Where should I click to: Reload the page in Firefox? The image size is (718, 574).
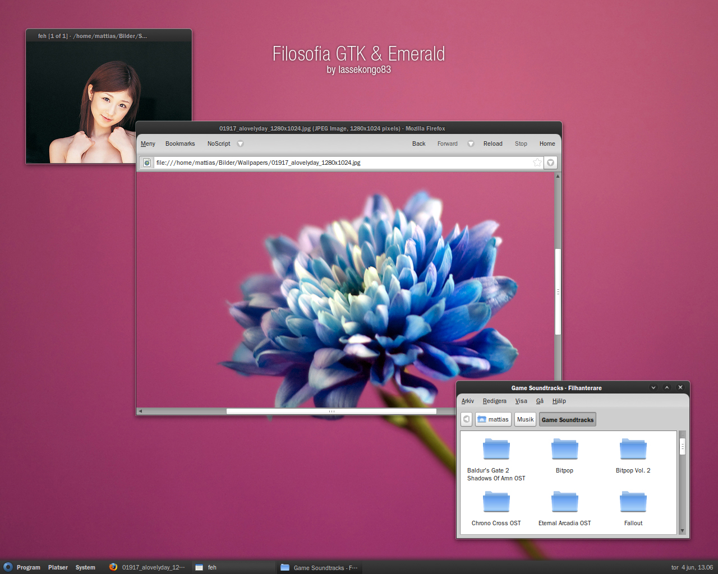pyautogui.click(x=493, y=143)
